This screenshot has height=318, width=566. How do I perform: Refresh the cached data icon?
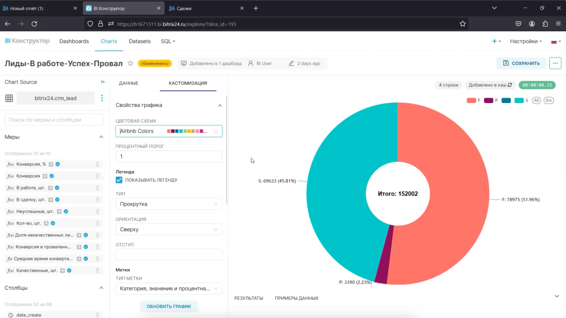510,85
